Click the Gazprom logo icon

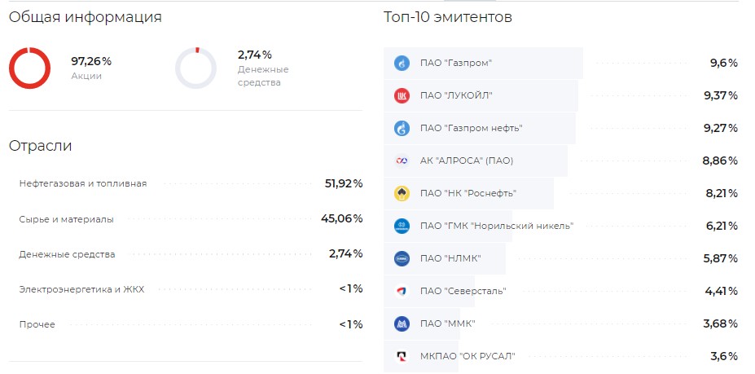tap(402, 63)
